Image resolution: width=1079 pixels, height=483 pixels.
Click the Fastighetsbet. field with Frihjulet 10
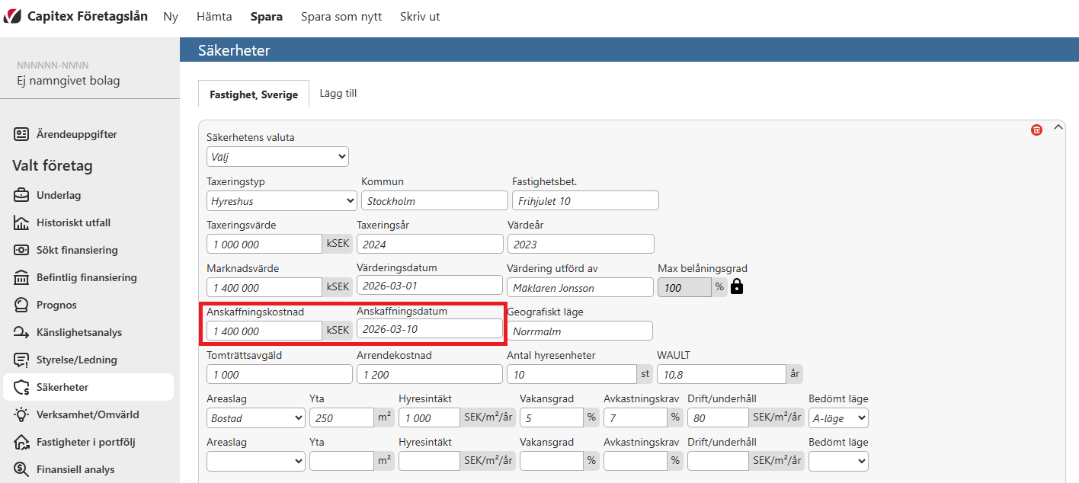click(585, 200)
